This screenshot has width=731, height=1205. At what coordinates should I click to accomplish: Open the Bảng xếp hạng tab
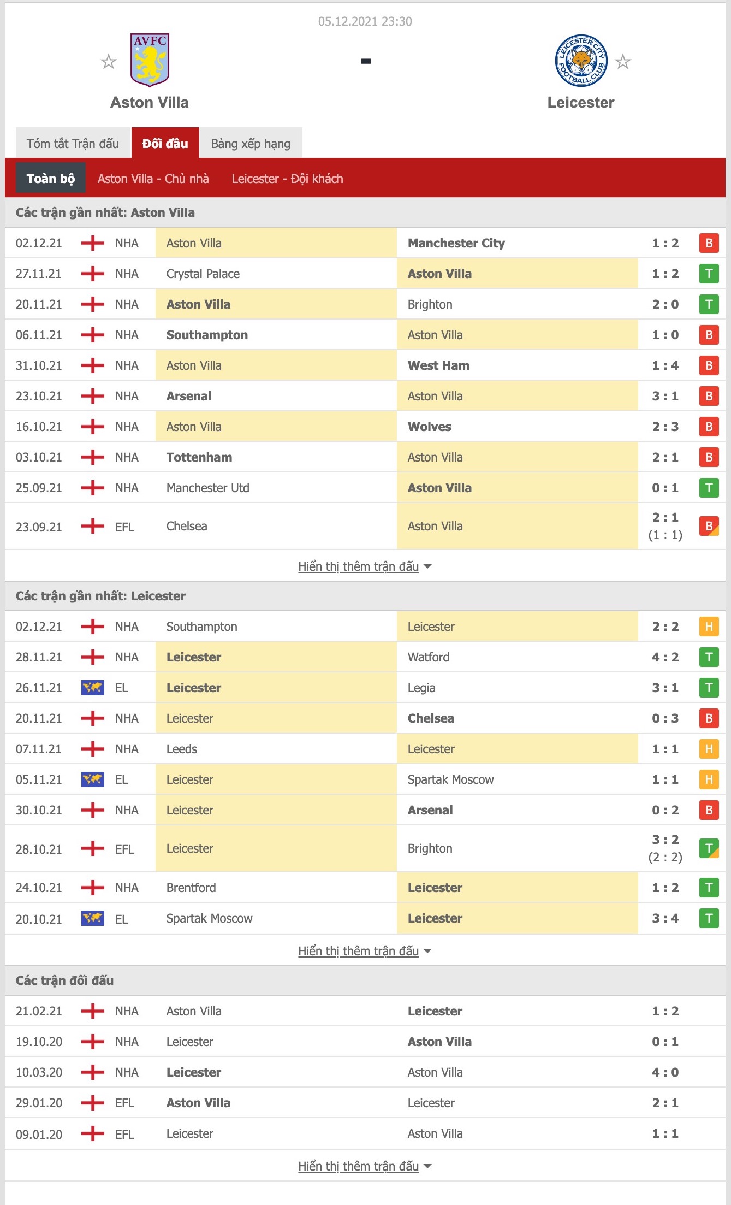pyautogui.click(x=251, y=143)
